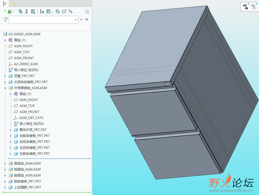The image size is (259, 195).
Task: Open the tree filters icon
Action: pyautogui.click(x=42, y=12)
